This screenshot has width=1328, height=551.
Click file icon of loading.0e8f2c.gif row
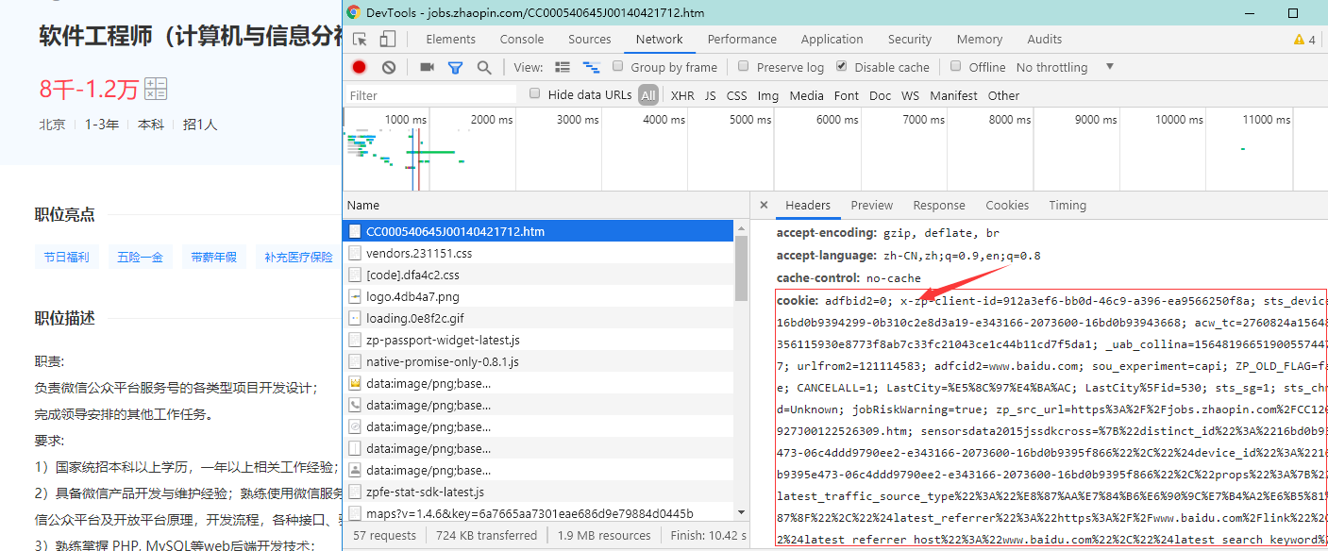[355, 318]
